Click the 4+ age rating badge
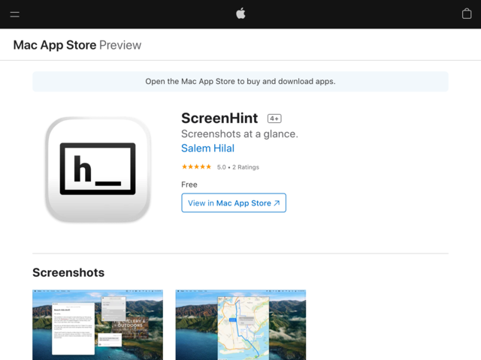Screen dimensions: 481x360 (x=274, y=118)
